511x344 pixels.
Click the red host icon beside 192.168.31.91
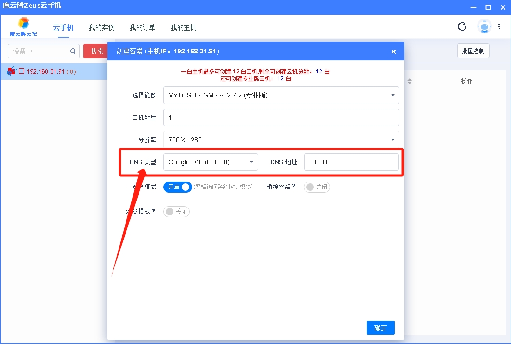click(12, 71)
